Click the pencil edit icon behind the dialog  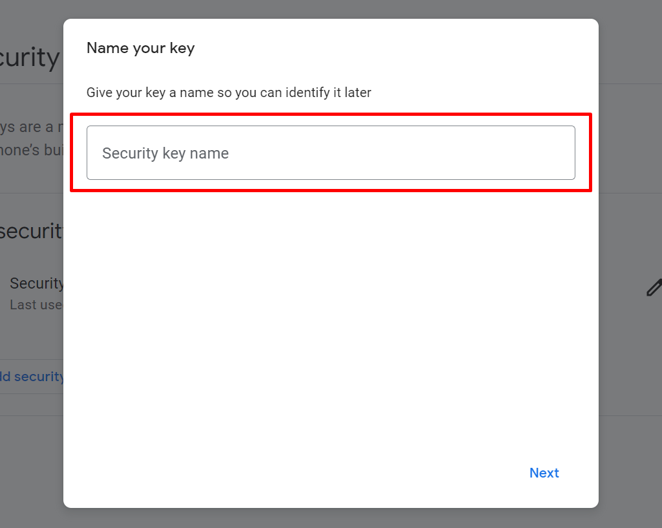tap(654, 288)
